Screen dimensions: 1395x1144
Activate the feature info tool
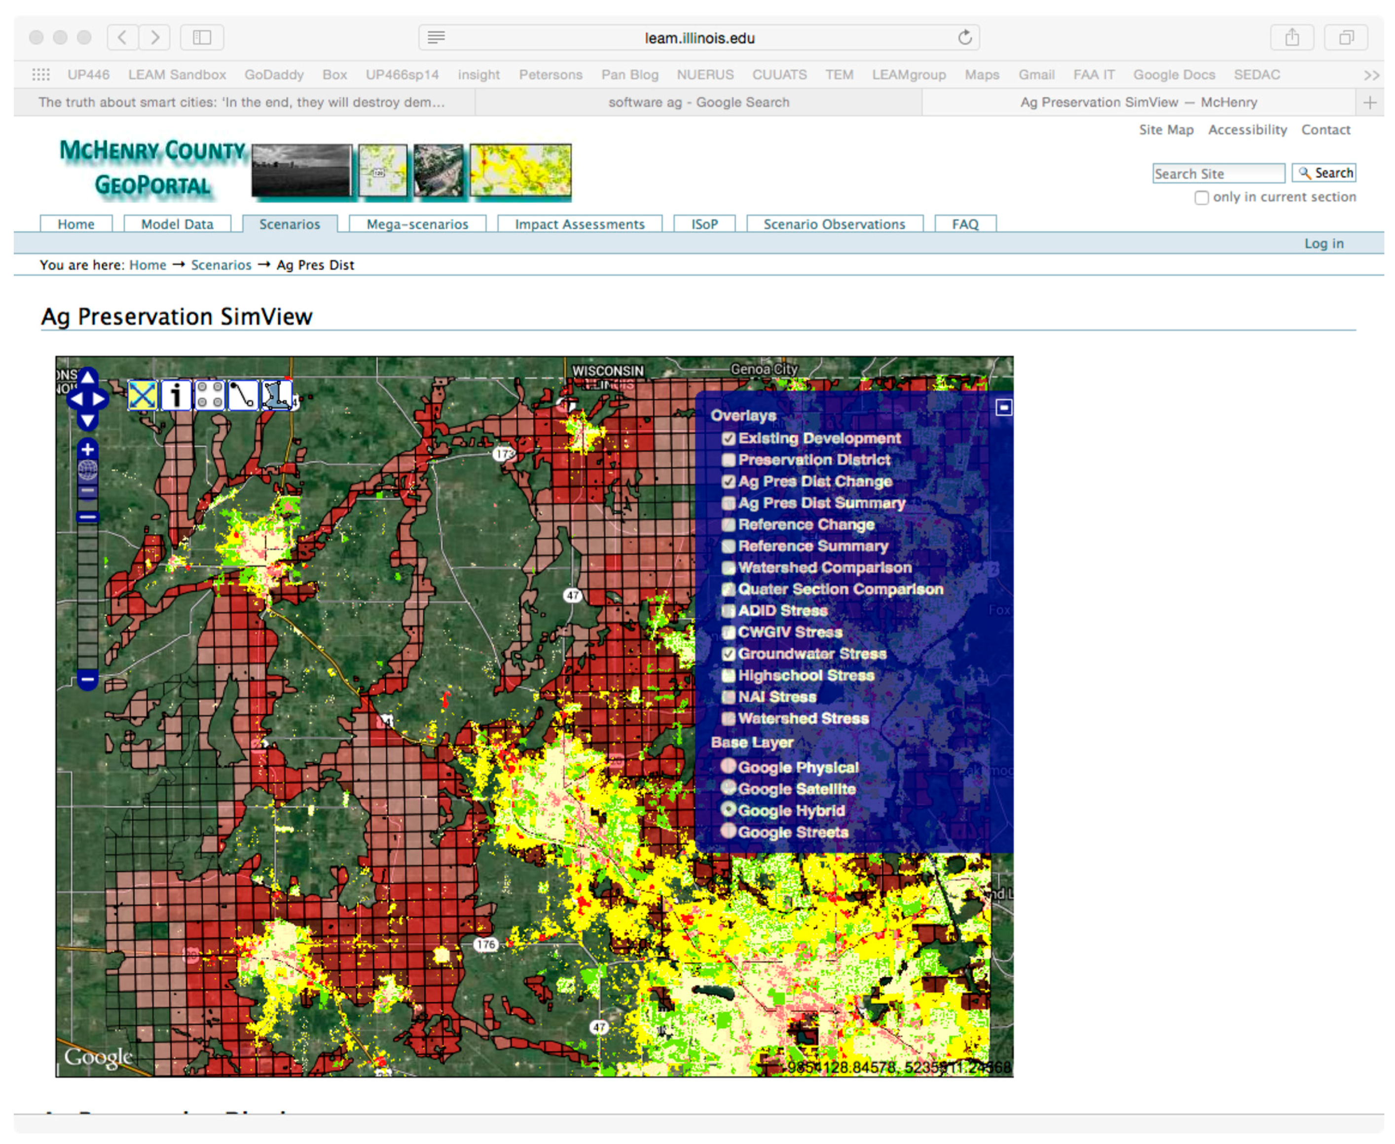pos(176,395)
